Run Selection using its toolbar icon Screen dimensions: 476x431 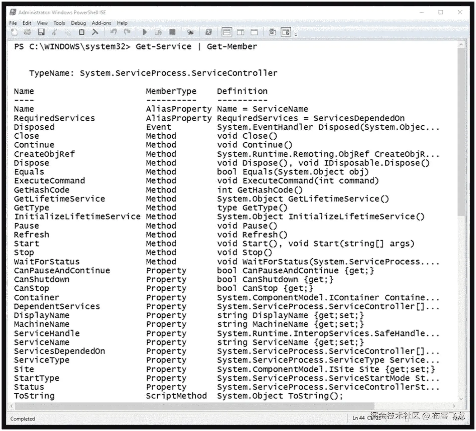[x=159, y=32]
